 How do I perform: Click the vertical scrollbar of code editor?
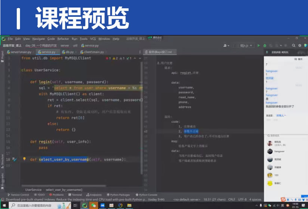pyautogui.click(x=141, y=118)
